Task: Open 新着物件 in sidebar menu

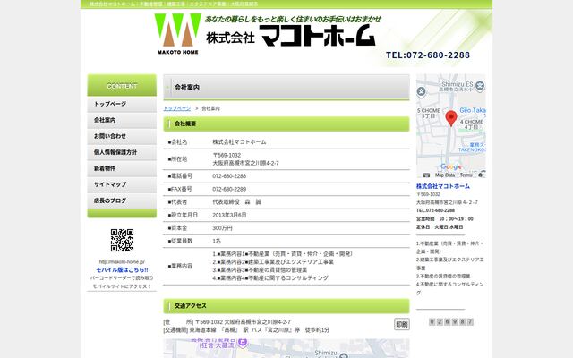Action: 122,168
